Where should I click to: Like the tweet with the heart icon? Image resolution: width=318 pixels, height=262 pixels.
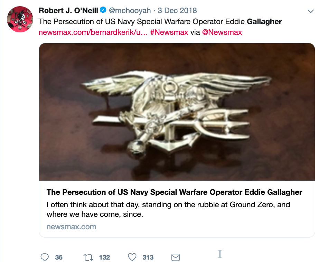[132, 257]
